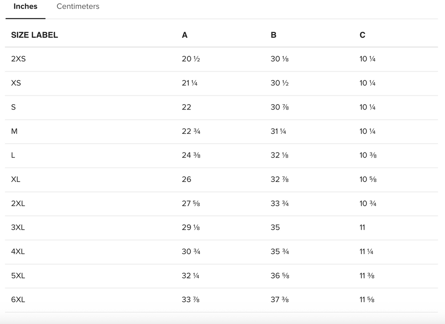Click the 3XL size label

tap(18, 228)
